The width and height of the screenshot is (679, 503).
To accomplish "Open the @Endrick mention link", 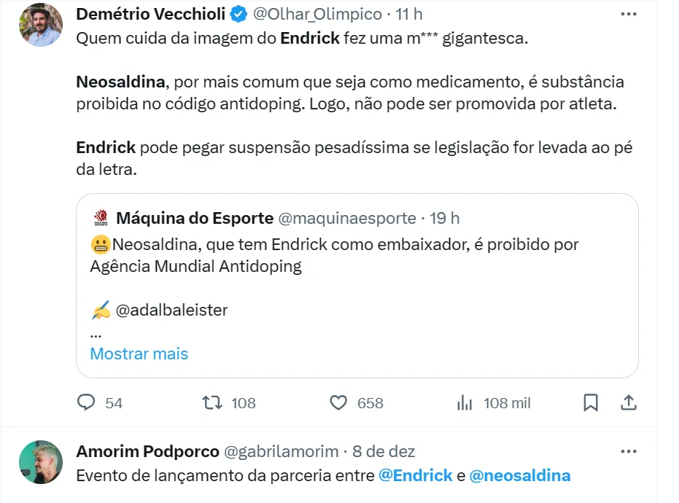I will (x=416, y=475).
